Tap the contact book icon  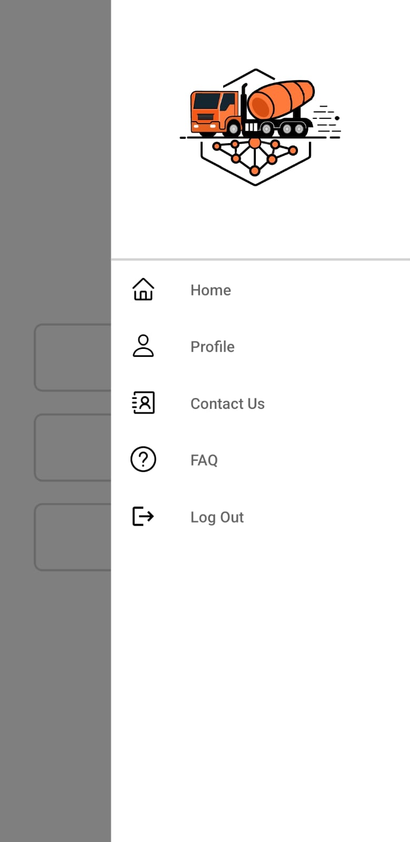click(143, 403)
